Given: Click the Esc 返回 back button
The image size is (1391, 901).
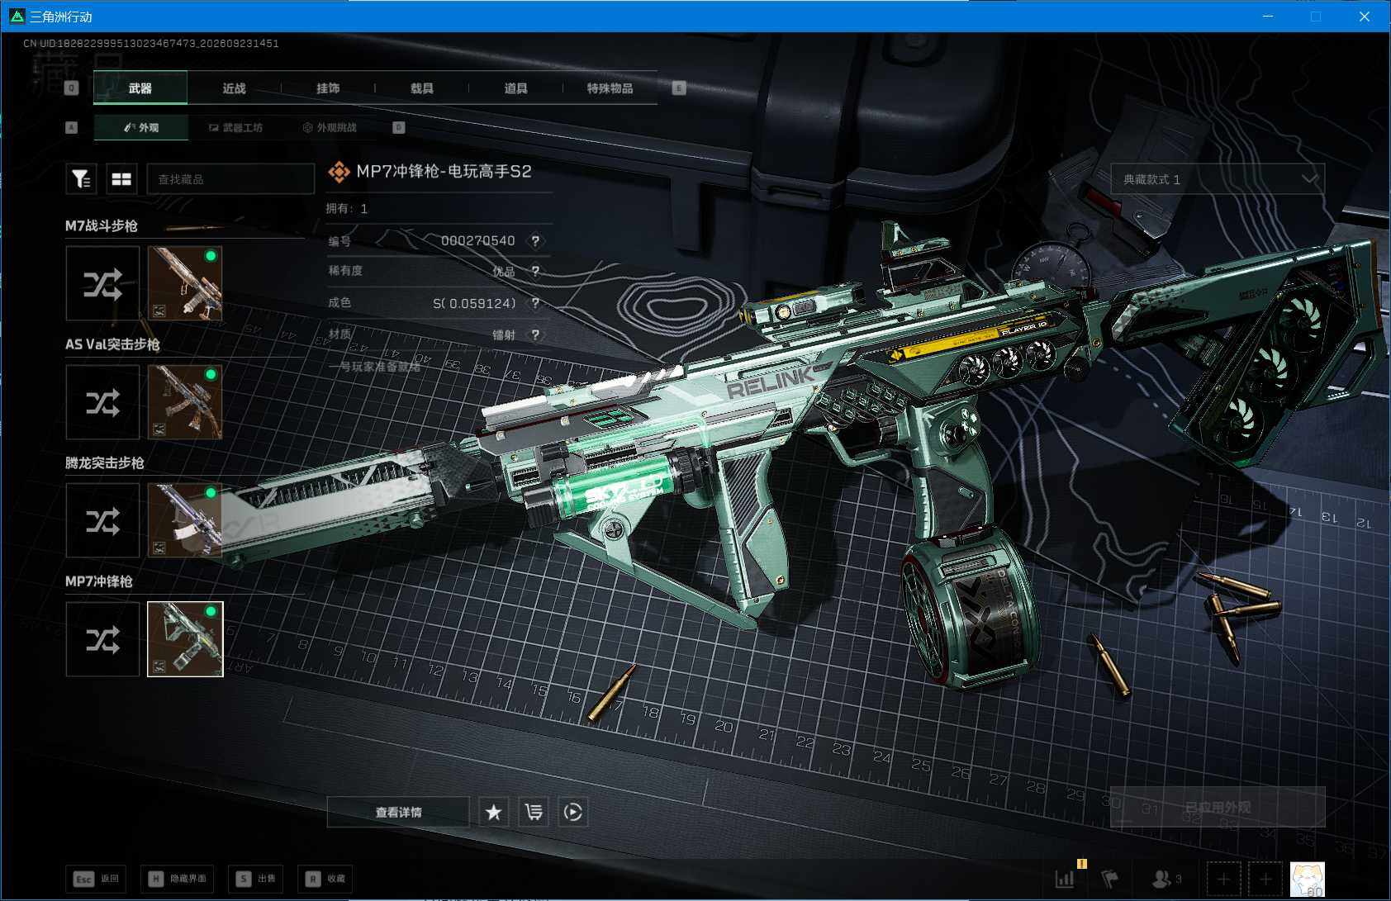Looking at the screenshot, I should click(97, 879).
